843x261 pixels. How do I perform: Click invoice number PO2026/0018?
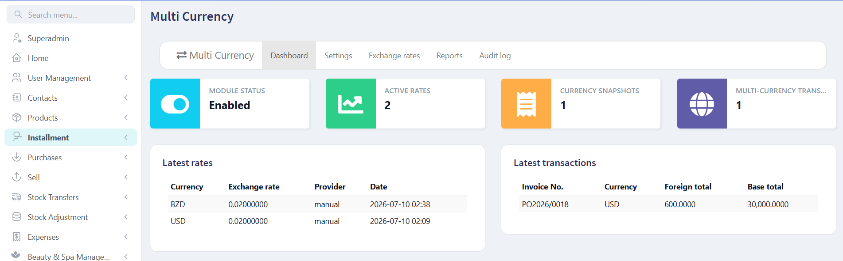coord(545,204)
